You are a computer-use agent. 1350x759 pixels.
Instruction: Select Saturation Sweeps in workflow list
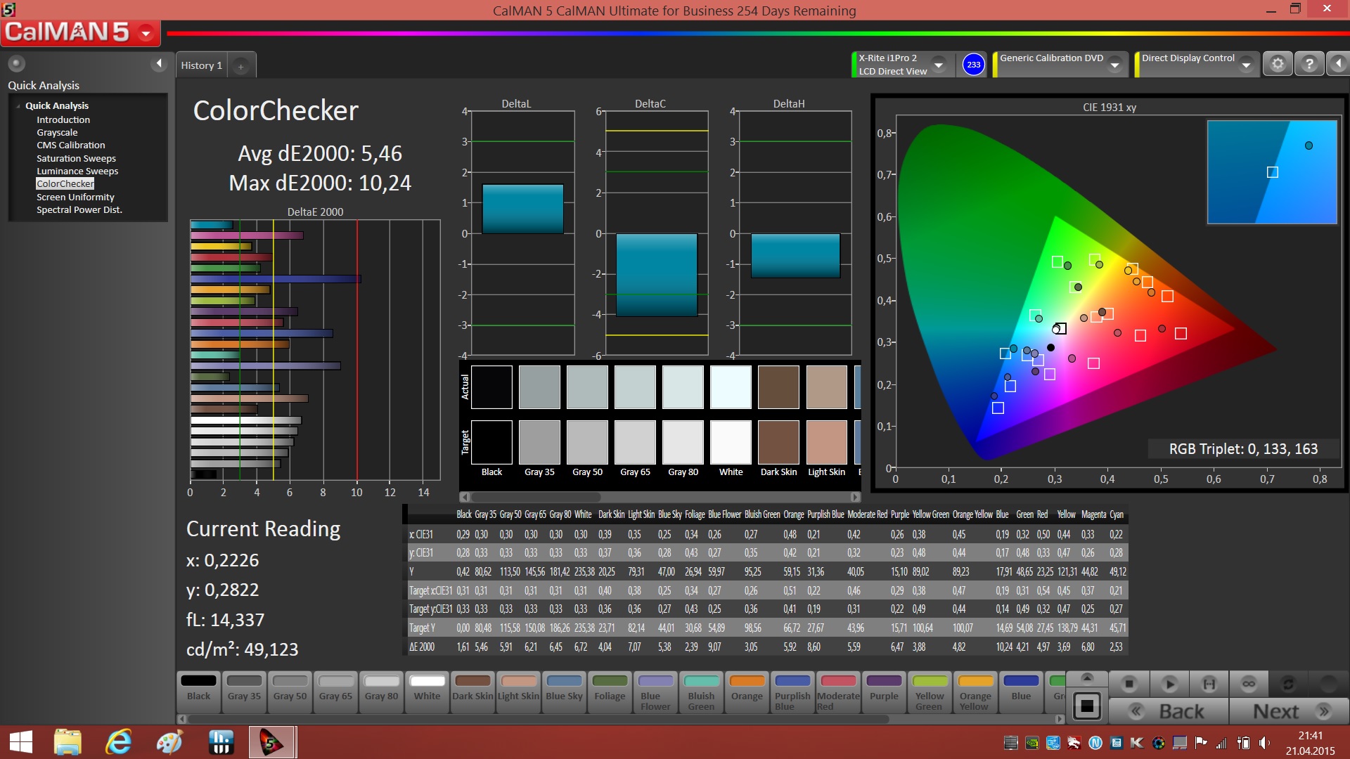[x=76, y=158]
